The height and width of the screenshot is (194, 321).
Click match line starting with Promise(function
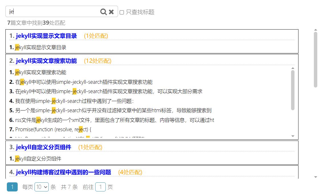(53, 130)
